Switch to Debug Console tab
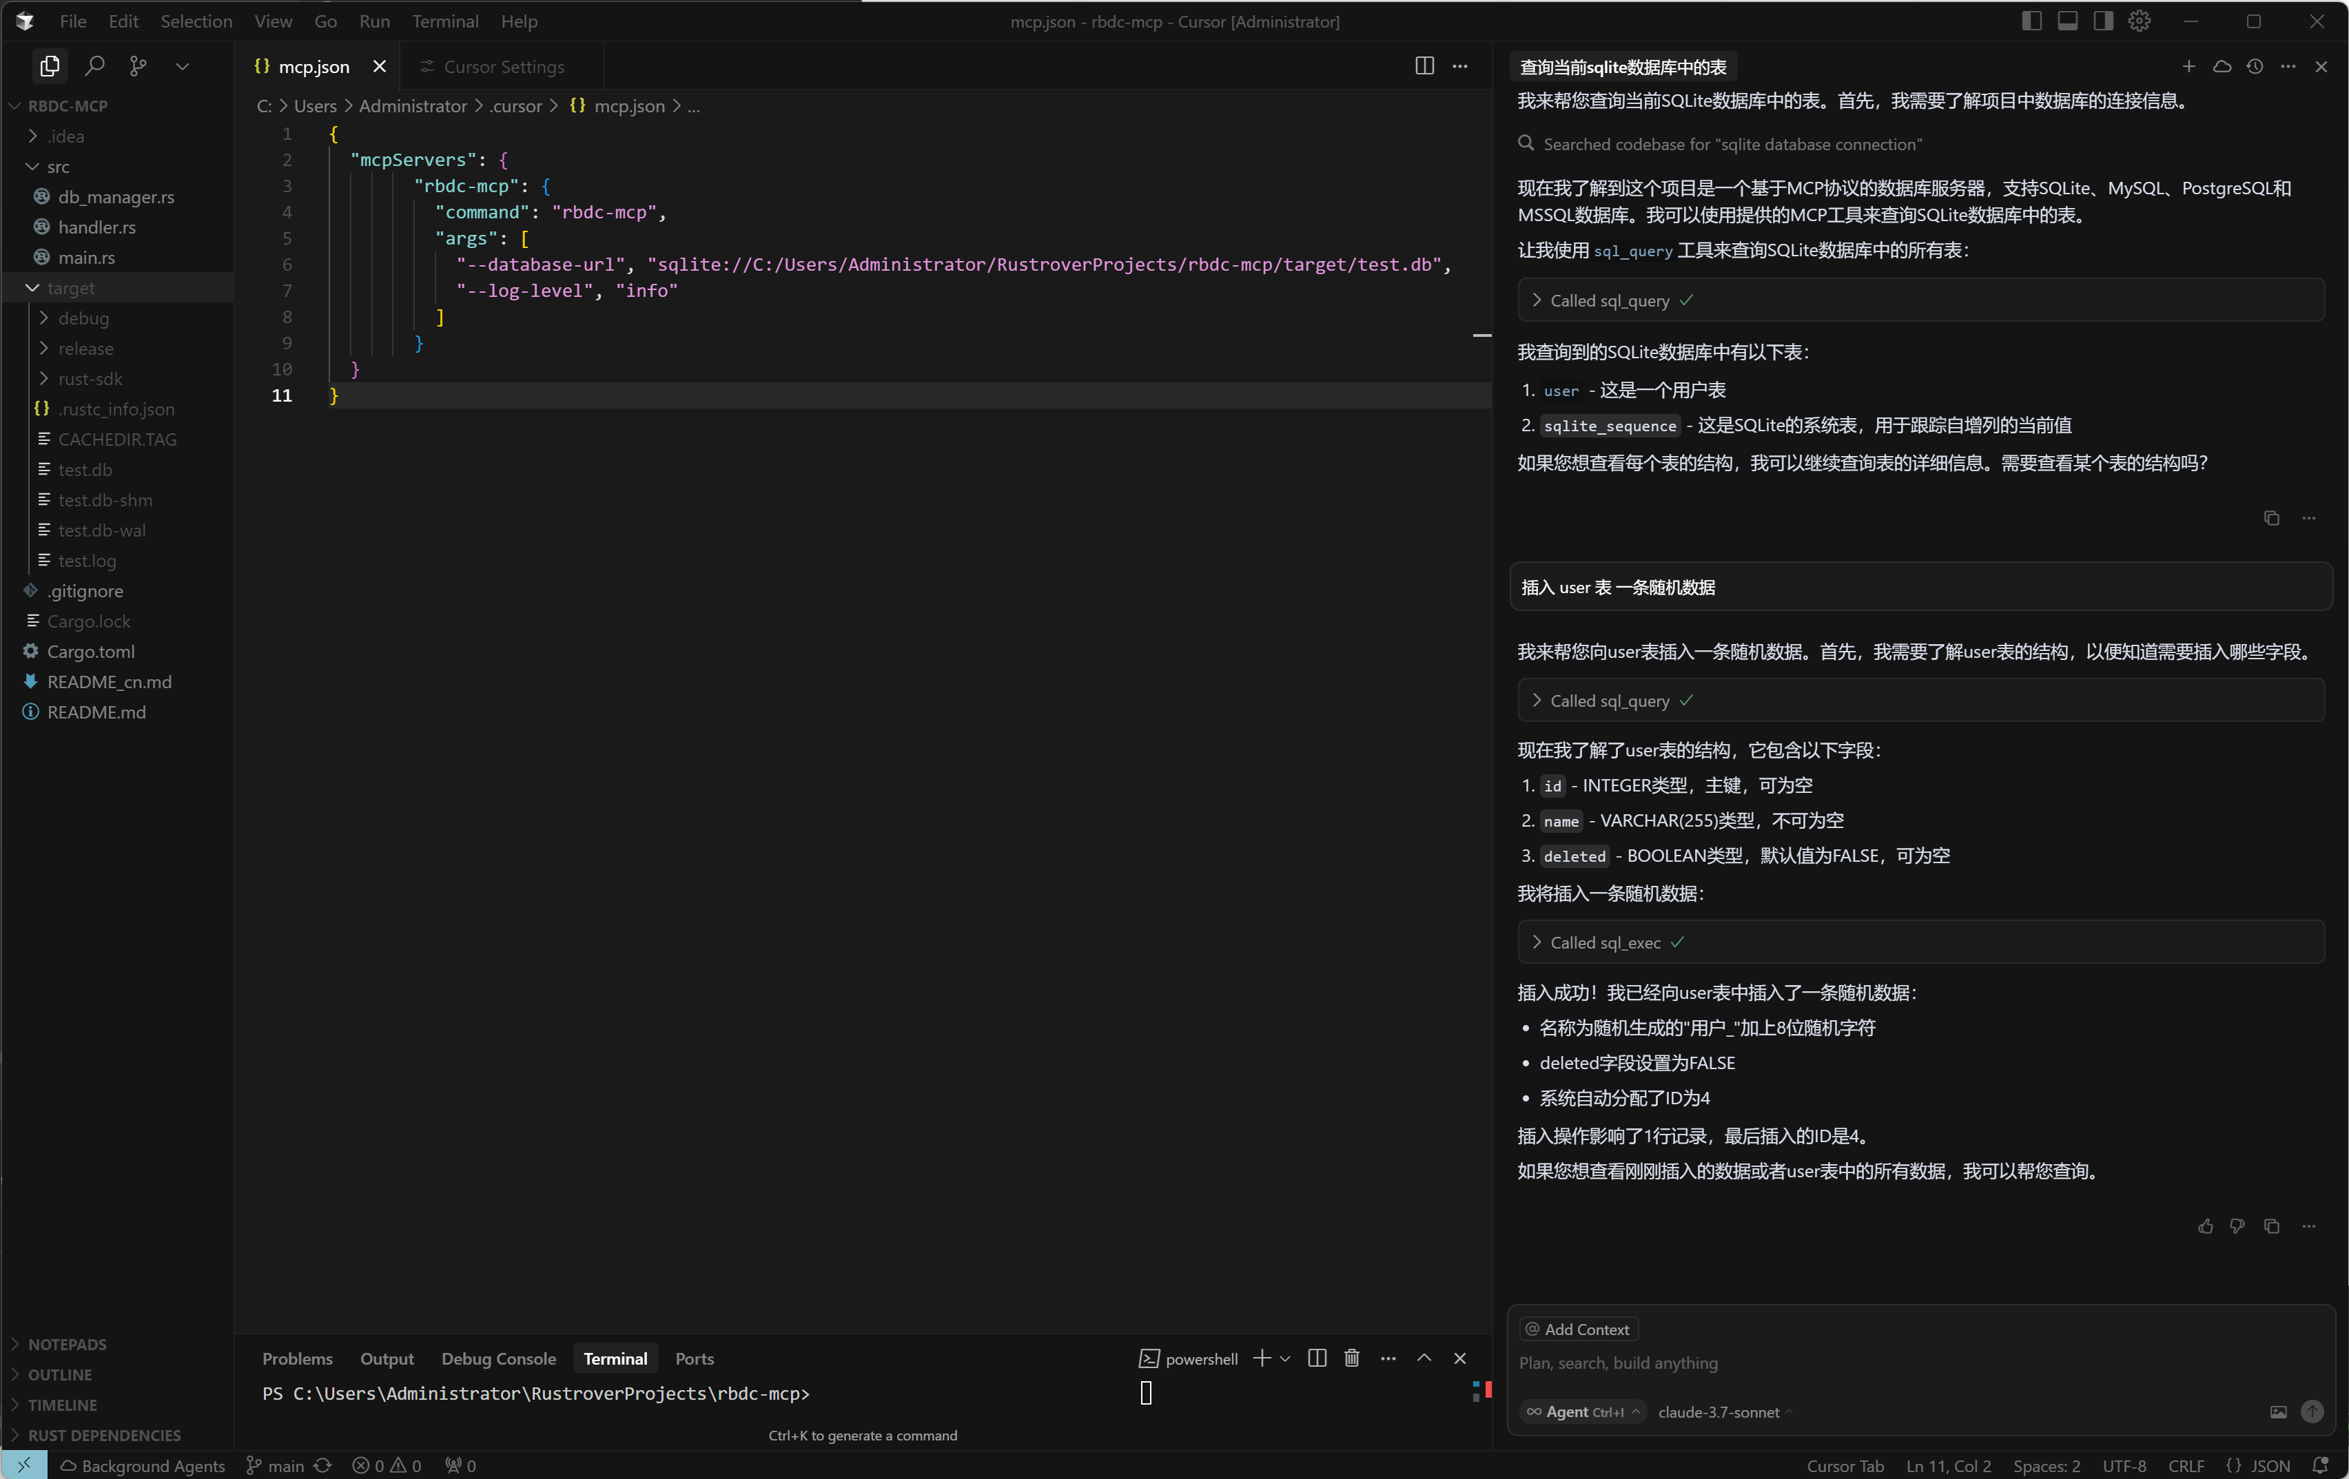This screenshot has height=1479, width=2349. (x=498, y=1358)
